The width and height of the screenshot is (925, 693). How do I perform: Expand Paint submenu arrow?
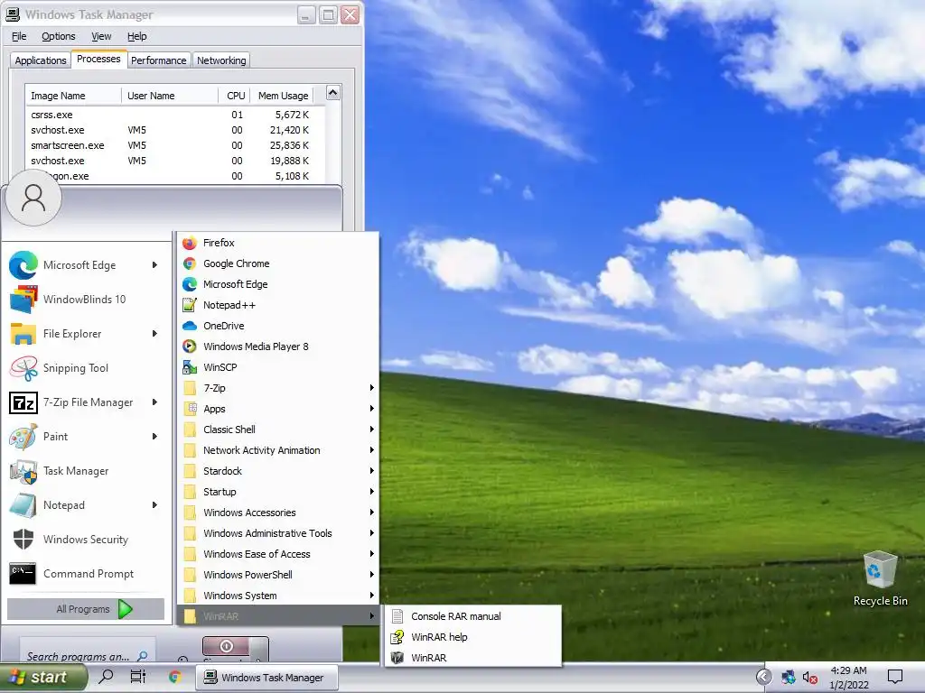tap(154, 437)
